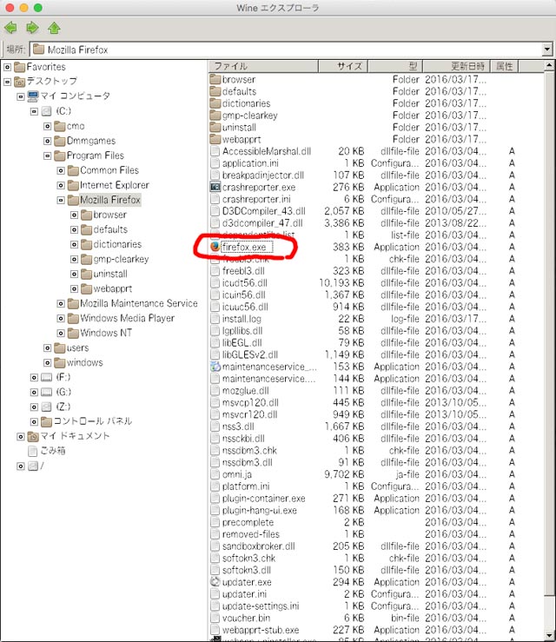Select the dictionaries folder in file list

click(246, 103)
